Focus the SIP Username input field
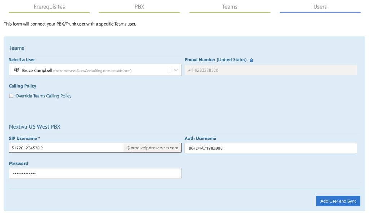Image resolution: width=369 pixels, height=215 pixels. coord(66,148)
